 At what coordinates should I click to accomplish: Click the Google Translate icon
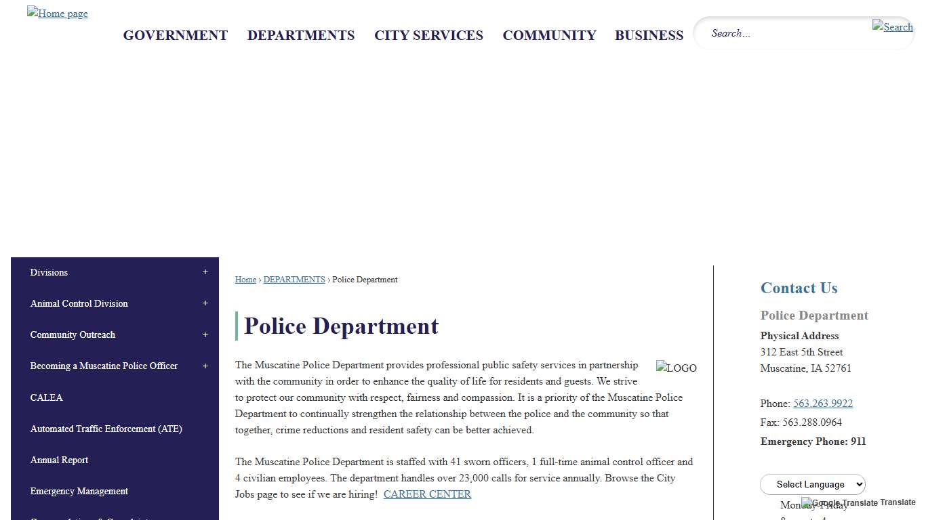tap(806, 502)
